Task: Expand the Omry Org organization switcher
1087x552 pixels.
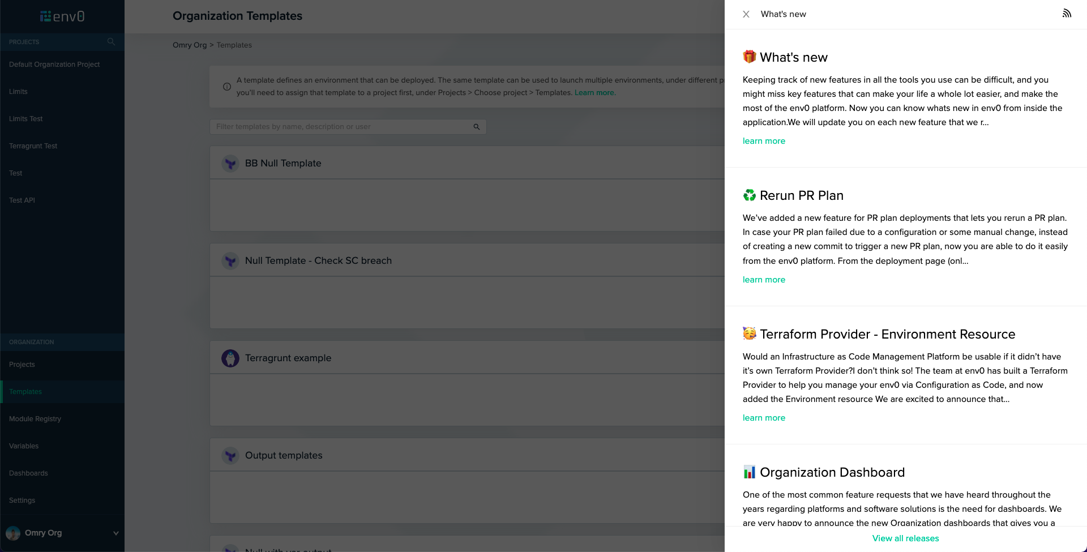Action: pyautogui.click(x=116, y=533)
